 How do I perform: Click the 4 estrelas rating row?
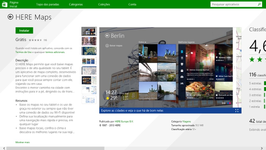pyautogui.click(x=258, y=89)
